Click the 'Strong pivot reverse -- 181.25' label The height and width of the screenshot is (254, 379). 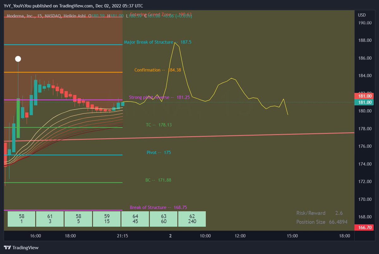(x=159, y=97)
